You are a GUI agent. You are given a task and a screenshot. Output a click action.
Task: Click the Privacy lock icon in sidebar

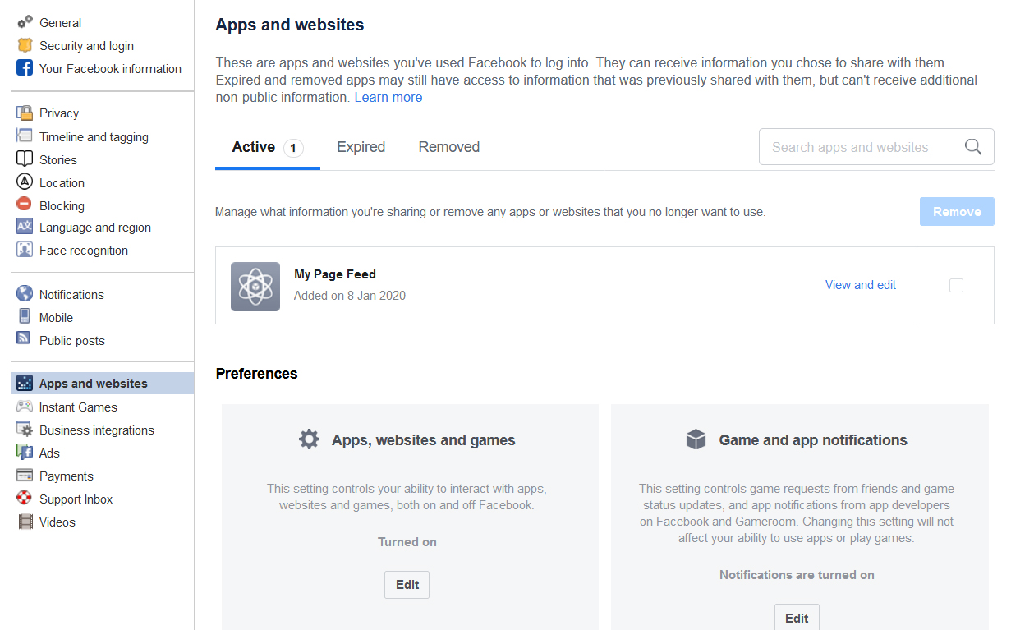25,113
